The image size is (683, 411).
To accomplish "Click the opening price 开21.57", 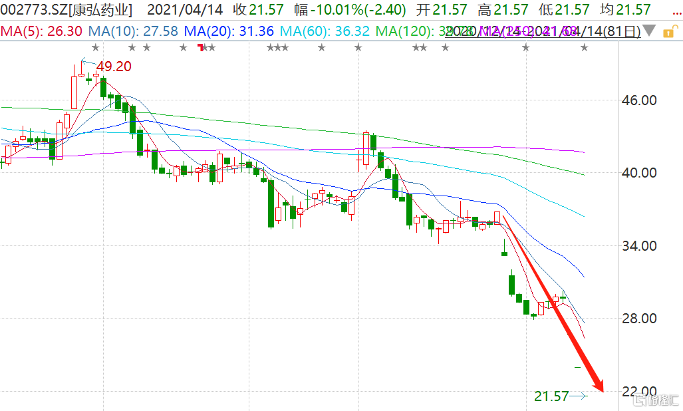I will point(441,9).
